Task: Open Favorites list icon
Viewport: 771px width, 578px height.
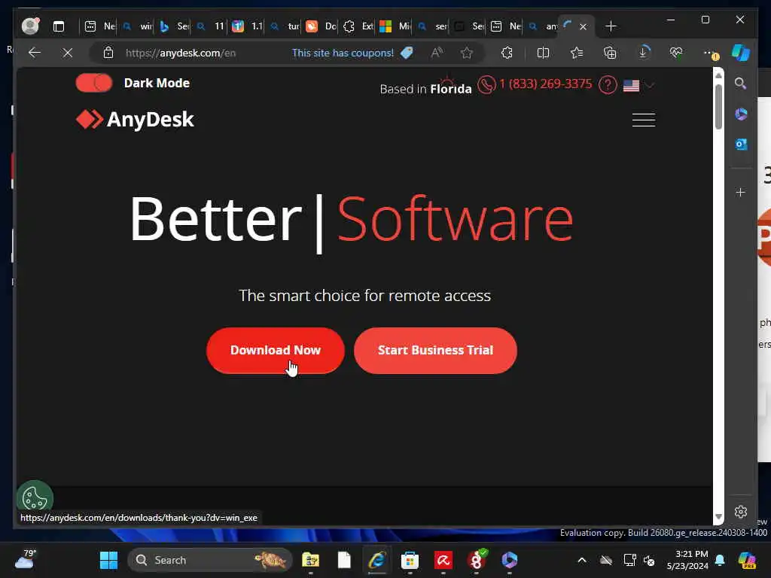Action: coord(576,53)
